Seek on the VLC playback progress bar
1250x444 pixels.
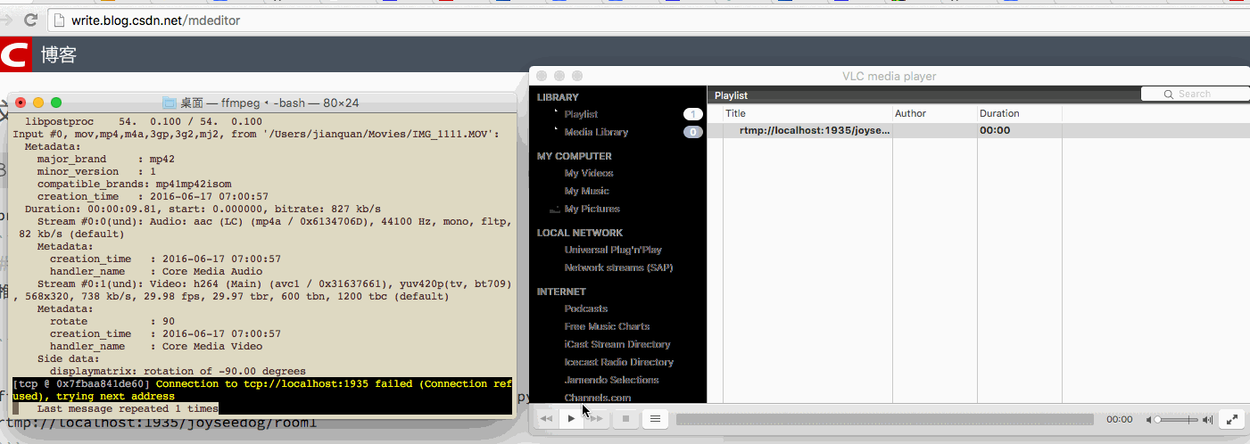tap(884, 419)
